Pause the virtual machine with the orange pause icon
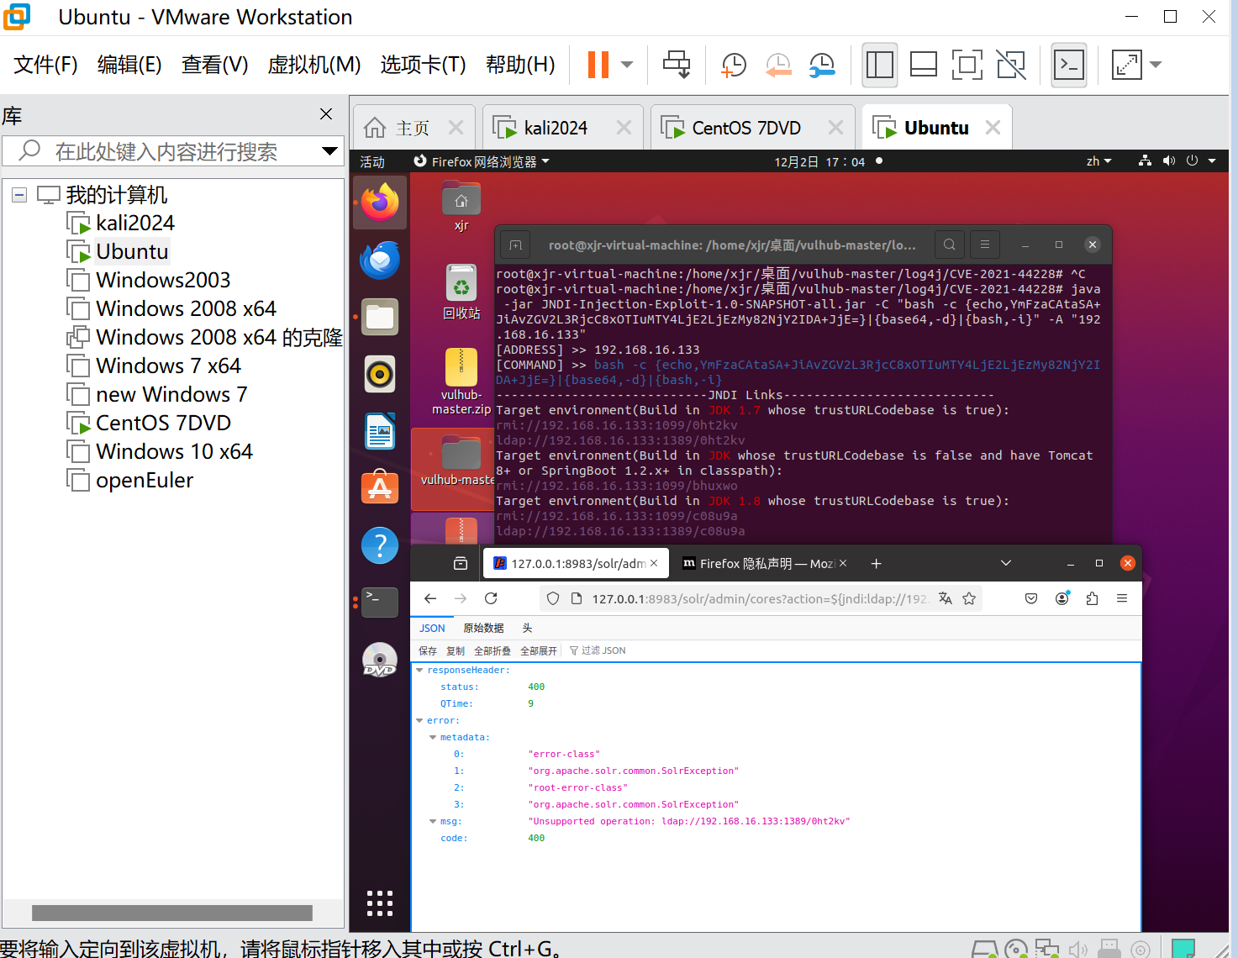This screenshot has height=958, width=1238. tap(598, 65)
